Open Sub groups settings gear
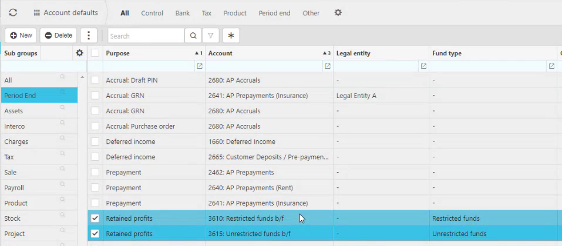Screen dimensions: 562x246 pos(79,53)
